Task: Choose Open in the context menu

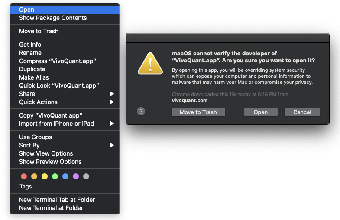Action: [x=27, y=10]
